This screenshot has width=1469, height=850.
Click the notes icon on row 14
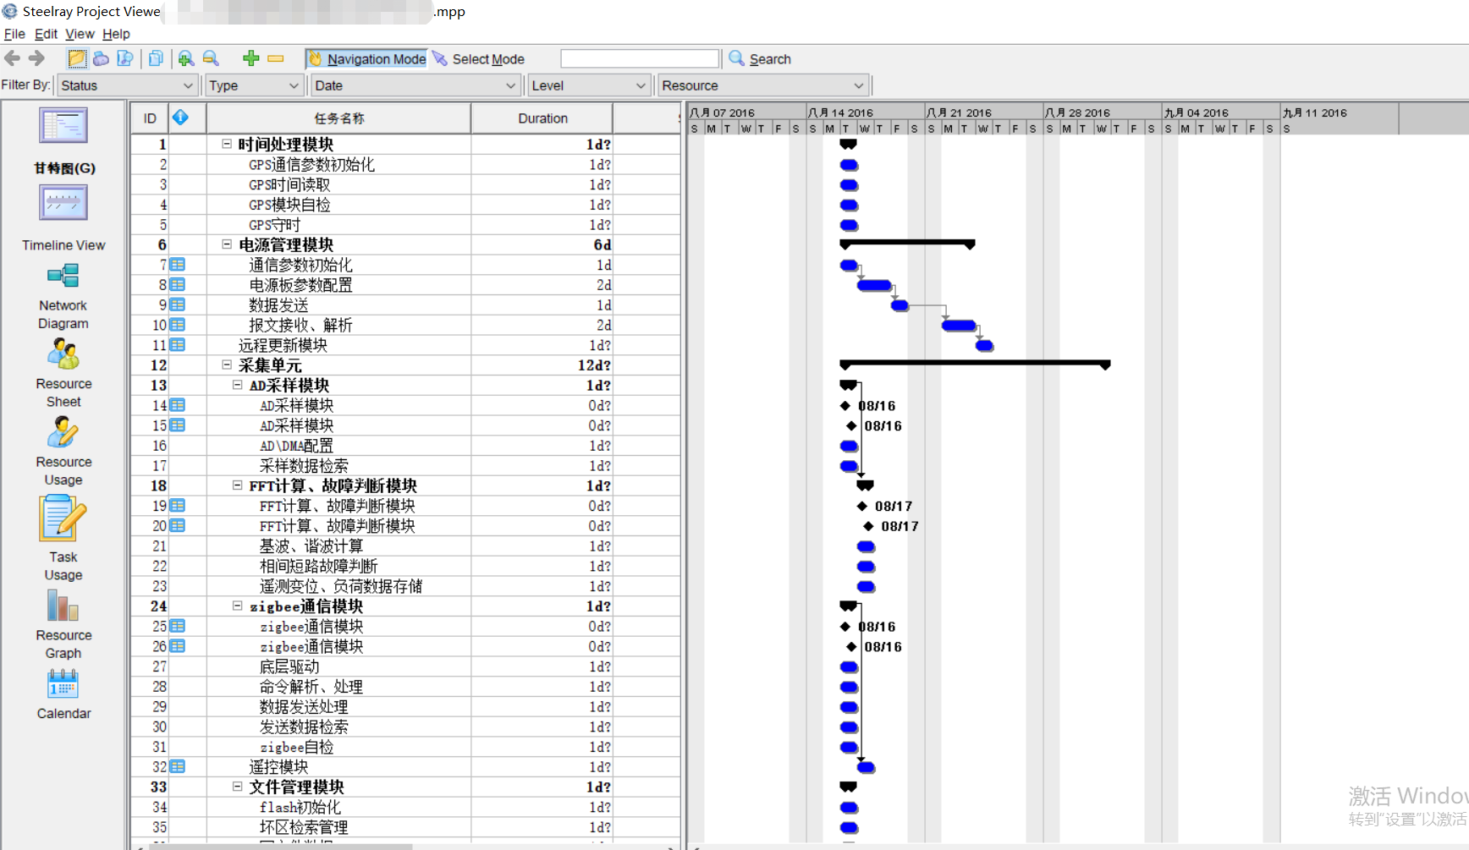pos(178,405)
